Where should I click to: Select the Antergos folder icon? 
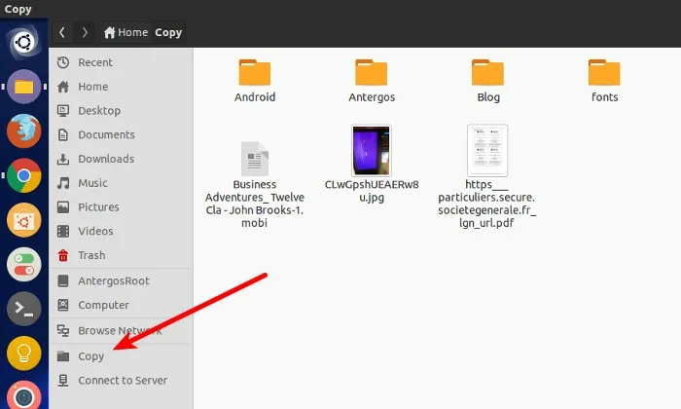[372, 72]
